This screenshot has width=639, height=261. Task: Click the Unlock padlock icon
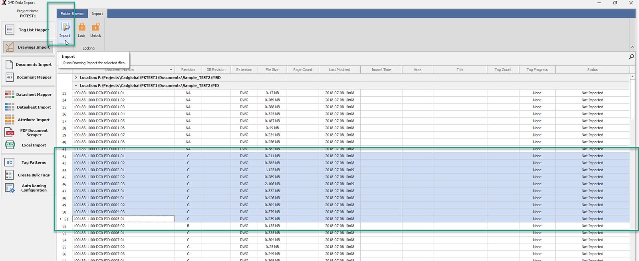point(95,28)
